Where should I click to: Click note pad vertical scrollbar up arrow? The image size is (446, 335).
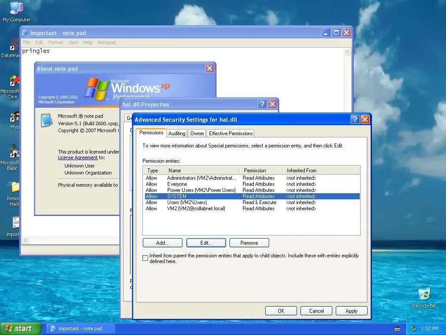pyautogui.click(x=347, y=52)
